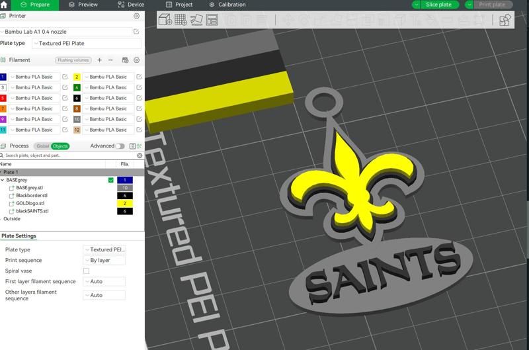Open printer settings gear icon
Screen dimensions: 529x350
pos(137,16)
